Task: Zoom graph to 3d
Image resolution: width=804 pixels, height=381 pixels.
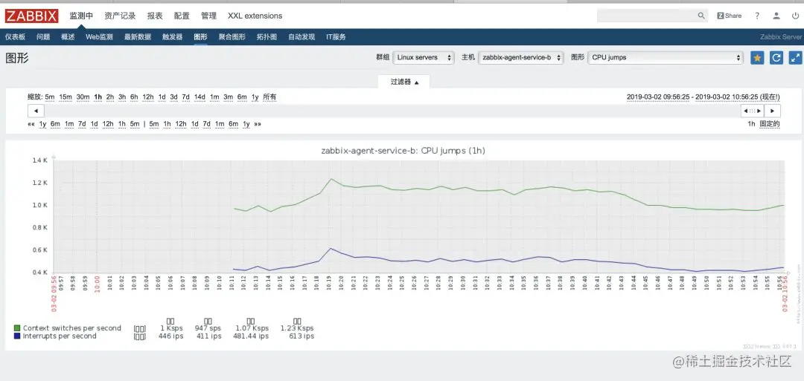Action: pos(173,97)
